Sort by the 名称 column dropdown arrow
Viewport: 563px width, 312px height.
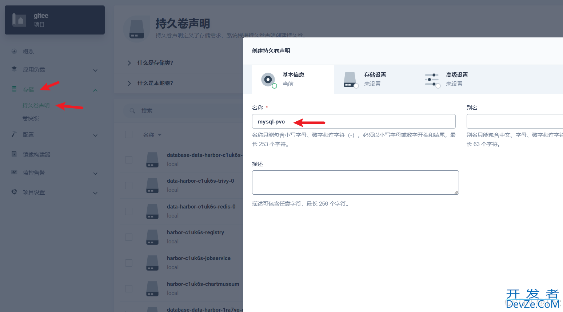(x=160, y=135)
